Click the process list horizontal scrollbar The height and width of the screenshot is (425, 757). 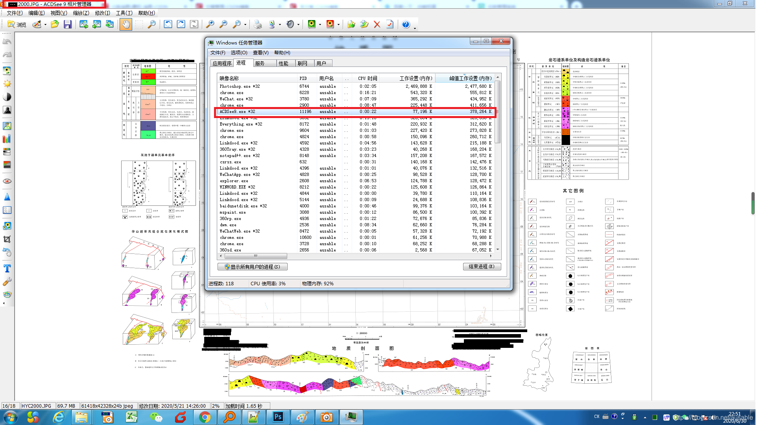tap(256, 256)
